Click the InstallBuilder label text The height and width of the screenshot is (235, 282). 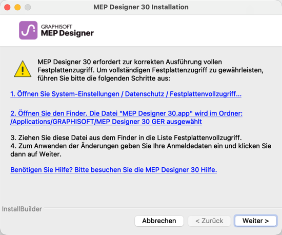[22, 209]
